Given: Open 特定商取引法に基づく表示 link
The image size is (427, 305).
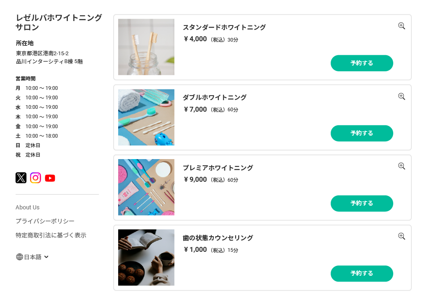Looking at the screenshot, I should click(51, 235).
